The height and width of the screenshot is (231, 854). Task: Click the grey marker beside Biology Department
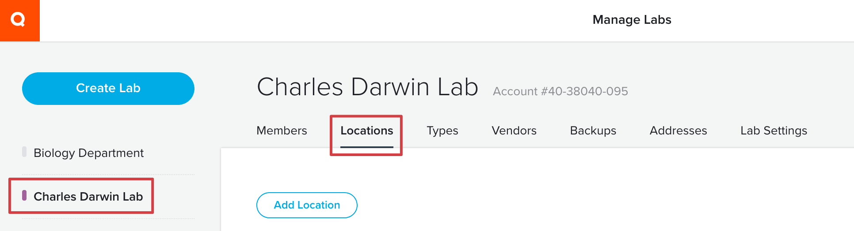[24, 152]
